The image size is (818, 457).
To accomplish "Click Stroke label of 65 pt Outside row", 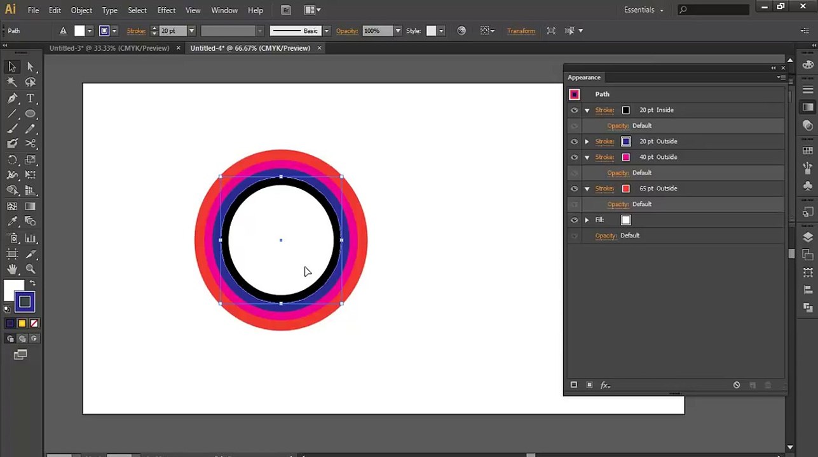I will tap(604, 189).
